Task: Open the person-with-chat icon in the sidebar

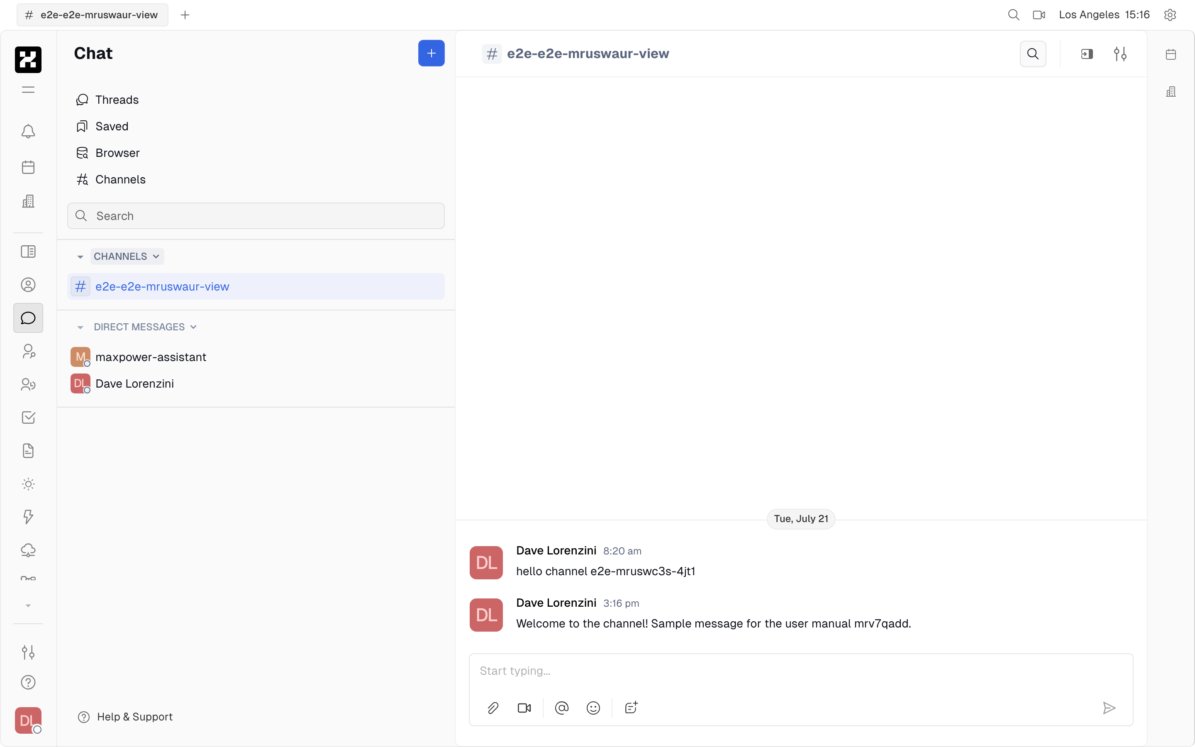Action: [x=28, y=351]
